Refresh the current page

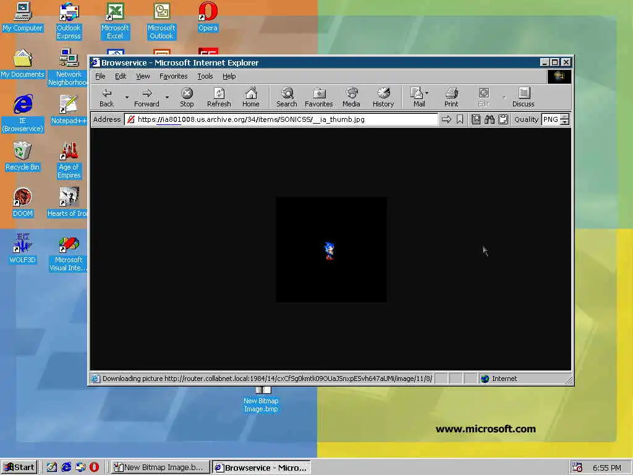click(219, 97)
